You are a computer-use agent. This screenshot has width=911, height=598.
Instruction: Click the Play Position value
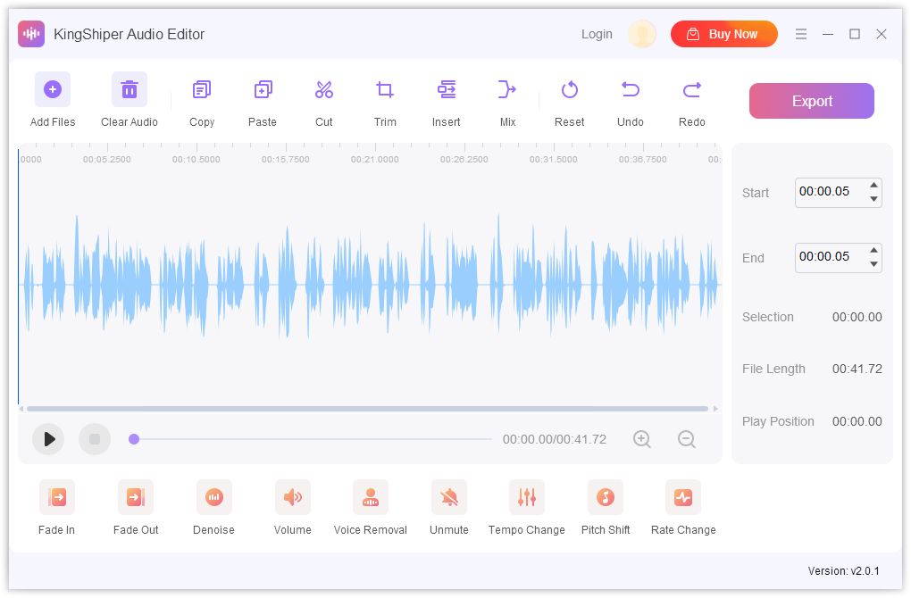857,421
